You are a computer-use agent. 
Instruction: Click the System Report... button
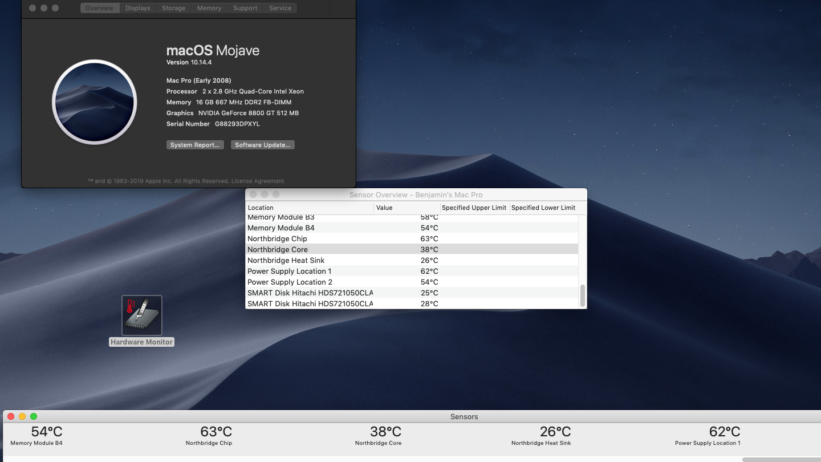click(x=195, y=145)
